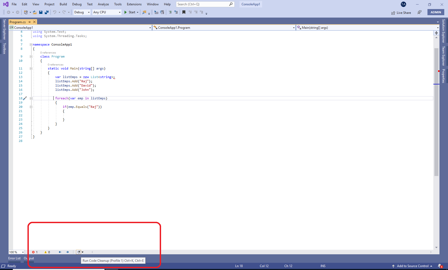Close the Program.cs tab
Image resolution: width=448 pixels, height=270 pixels.
click(34, 22)
